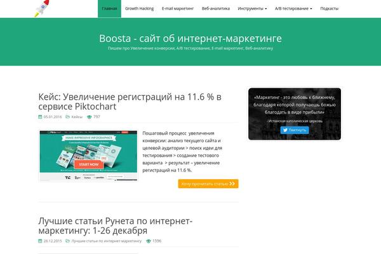
Task: Click orange Хочу прочитать статью button
Action: 208,184
